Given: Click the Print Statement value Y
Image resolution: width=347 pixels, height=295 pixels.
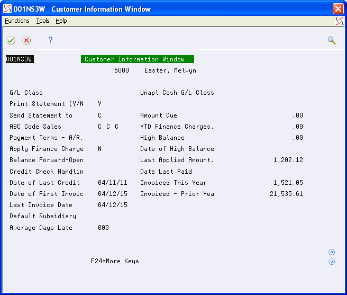Looking at the screenshot, I should tap(100, 104).
